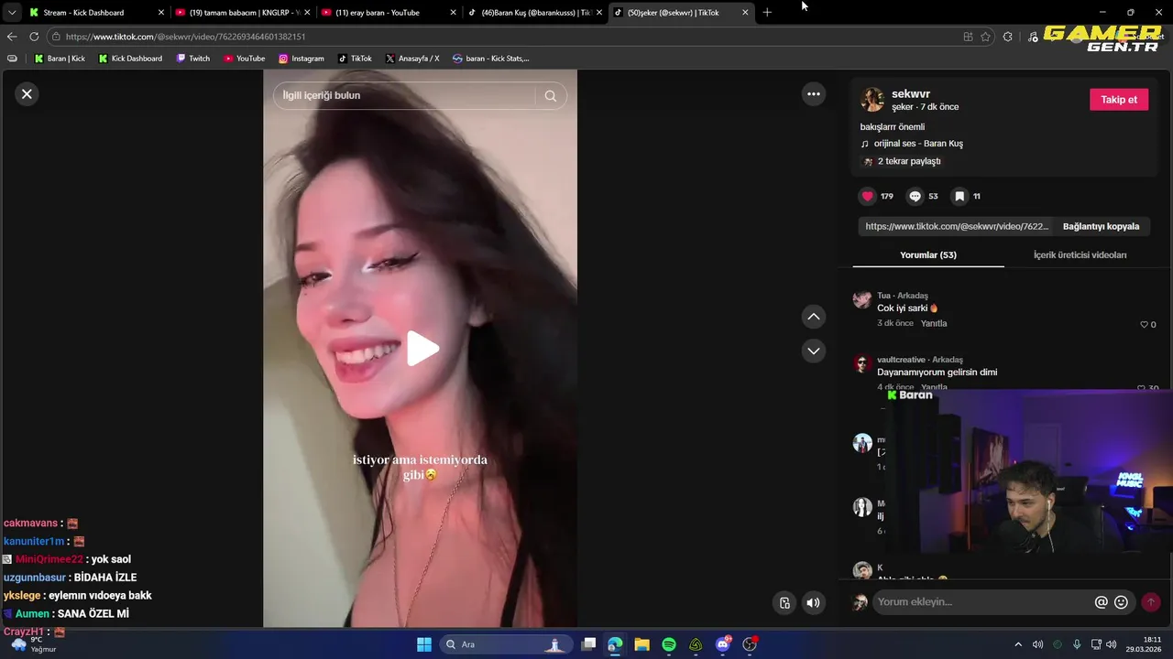Switch to Baran Kuş TikTok tab
The height and width of the screenshot is (659, 1173).
535,13
